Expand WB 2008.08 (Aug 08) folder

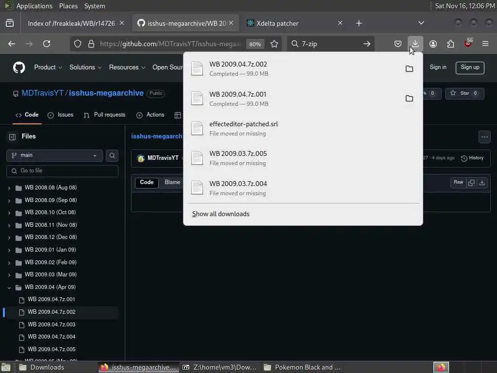[9, 188]
